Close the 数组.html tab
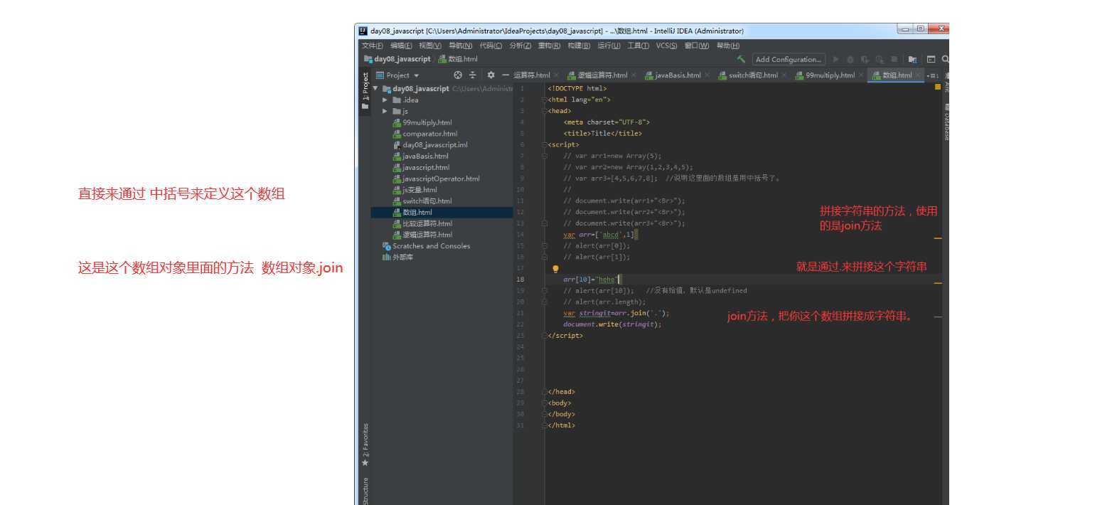This screenshot has height=505, width=1117. pyautogui.click(x=918, y=75)
